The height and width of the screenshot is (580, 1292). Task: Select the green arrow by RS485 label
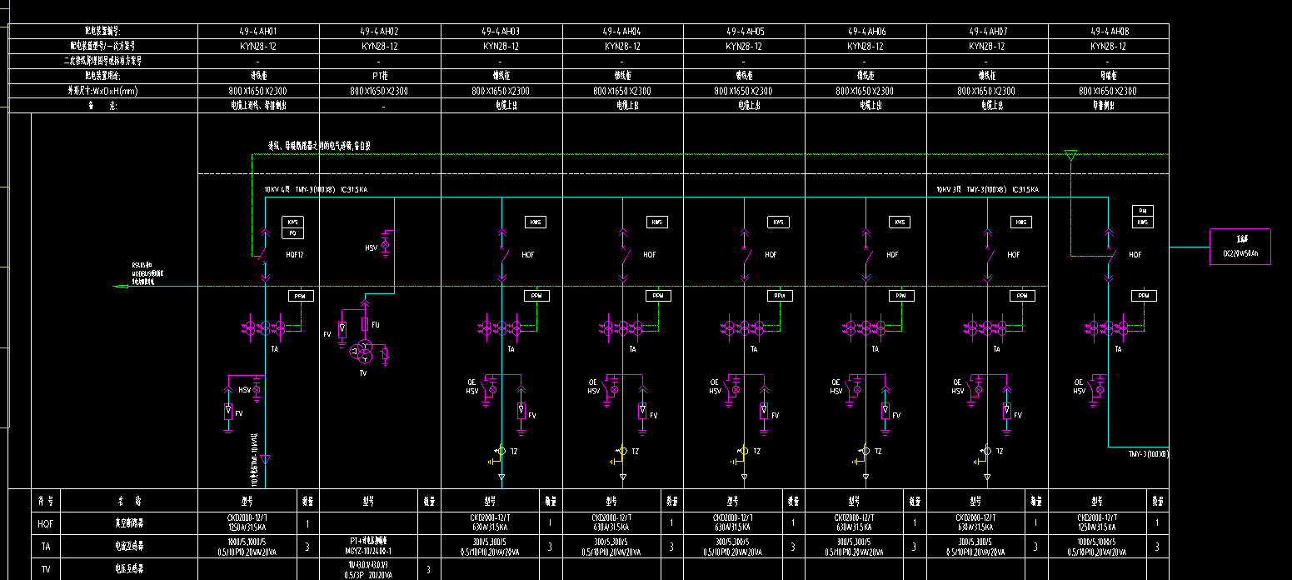(122, 287)
